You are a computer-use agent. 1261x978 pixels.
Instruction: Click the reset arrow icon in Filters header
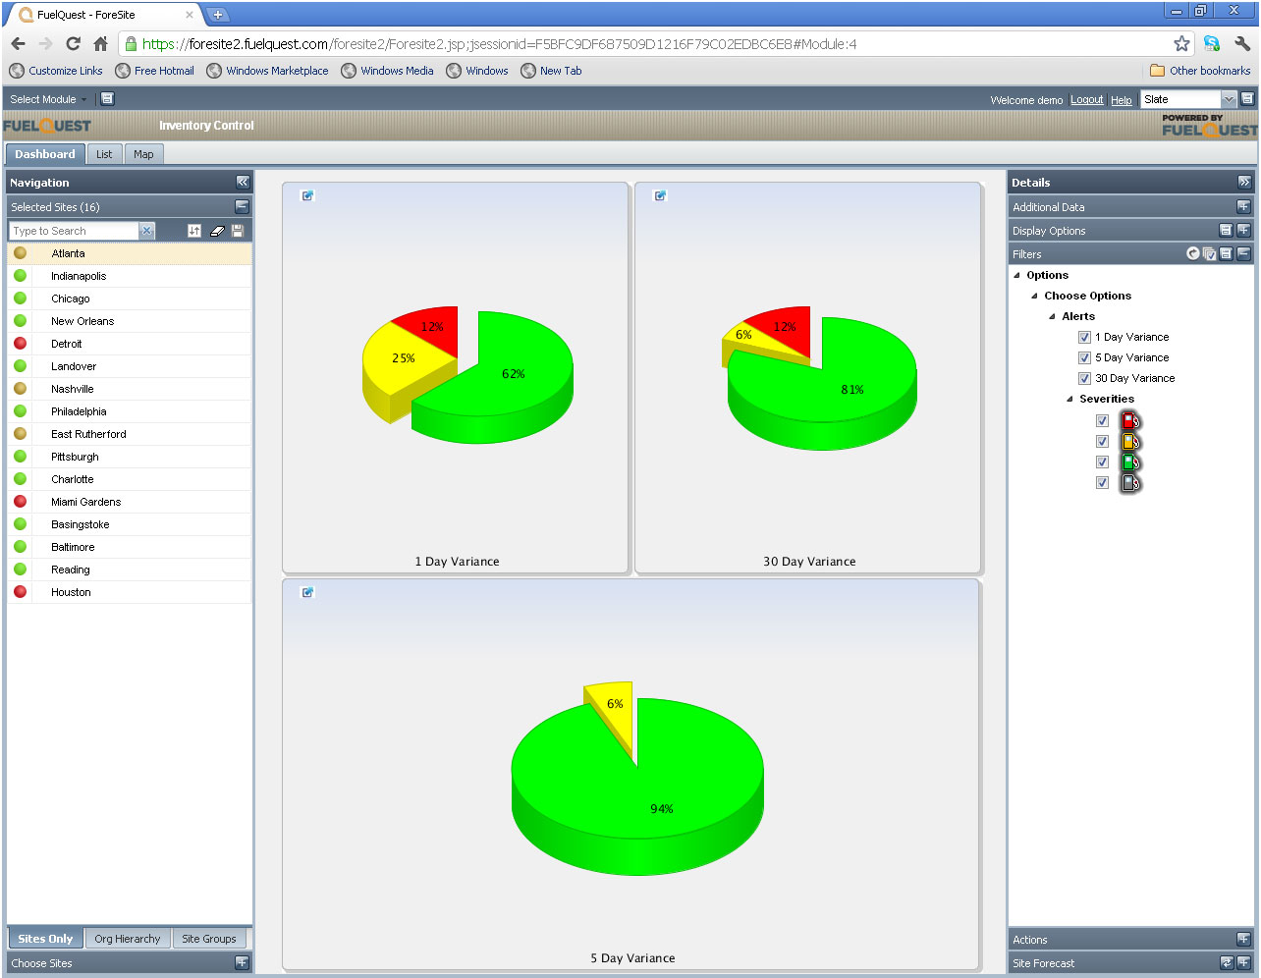click(x=1193, y=253)
